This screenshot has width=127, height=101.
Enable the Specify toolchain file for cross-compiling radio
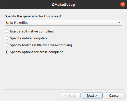[7, 45]
